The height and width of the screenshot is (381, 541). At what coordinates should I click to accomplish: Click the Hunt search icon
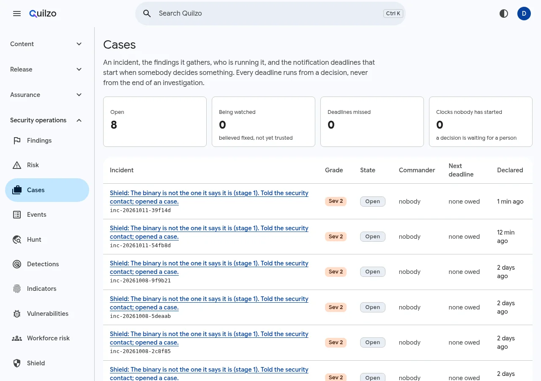point(17,240)
